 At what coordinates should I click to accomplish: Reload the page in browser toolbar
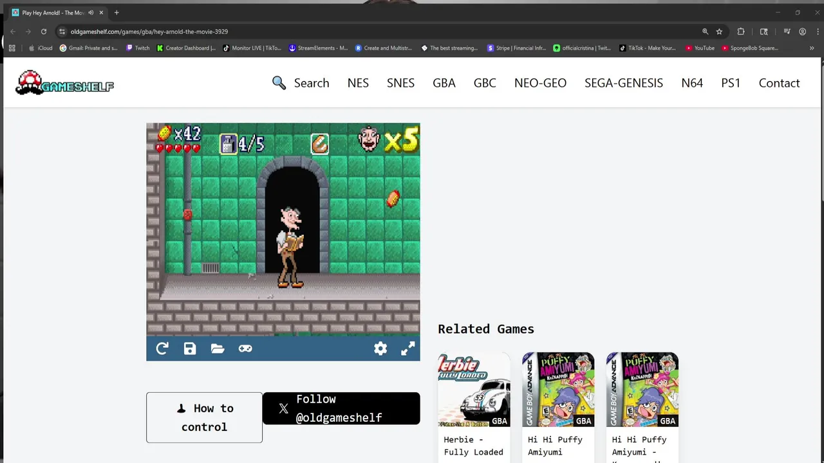click(x=44, y=32)
